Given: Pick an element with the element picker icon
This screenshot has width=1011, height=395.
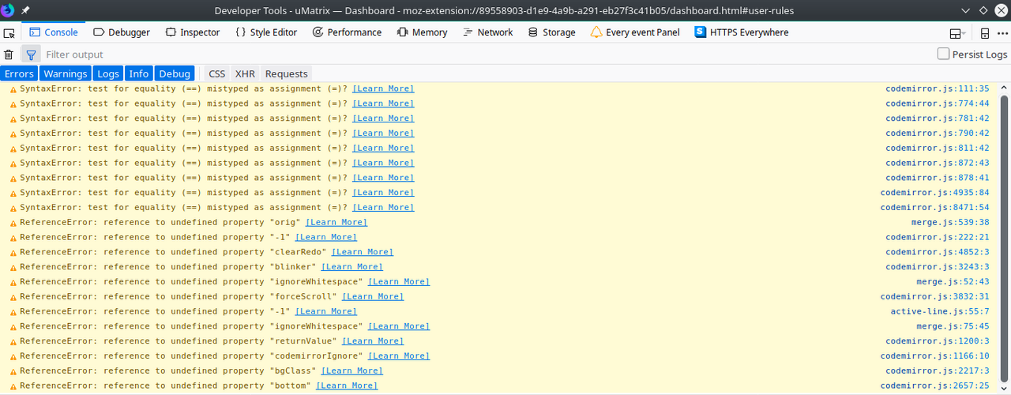Looking at the screenshot, I should [x=9, y=32].
